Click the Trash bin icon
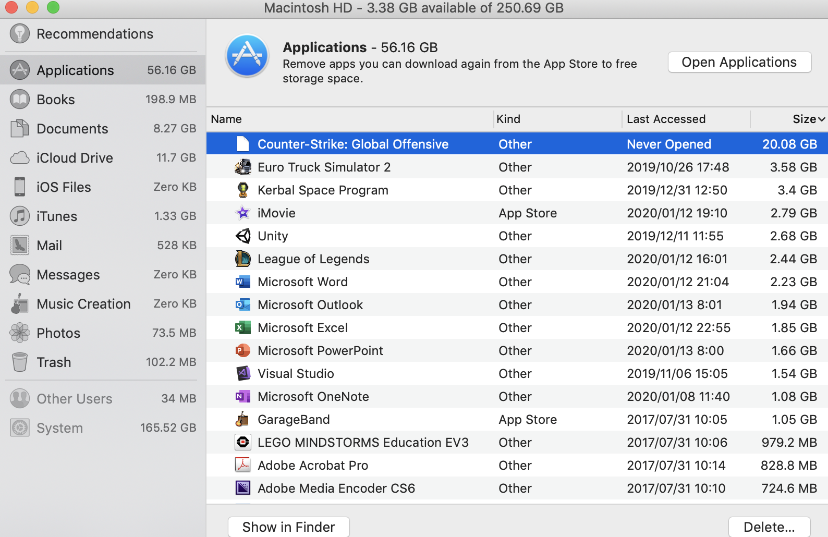The height and width of the screenshot is (537, 828). (20, 362)
